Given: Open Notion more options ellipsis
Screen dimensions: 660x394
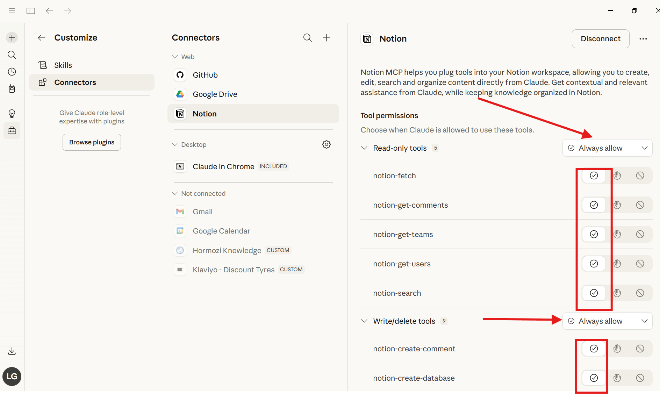Looking at the screenshot, I should (643, 39).
